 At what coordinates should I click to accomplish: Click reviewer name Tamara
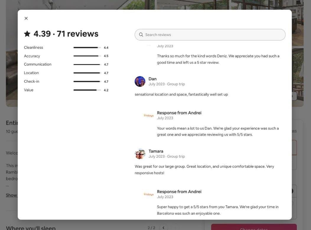156,151
